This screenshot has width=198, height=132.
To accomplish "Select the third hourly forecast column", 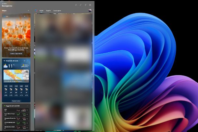I will tap(16, 91).
